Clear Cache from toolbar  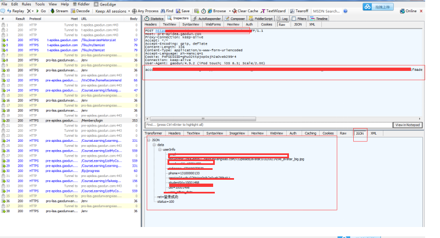click(x=245, y=11)
